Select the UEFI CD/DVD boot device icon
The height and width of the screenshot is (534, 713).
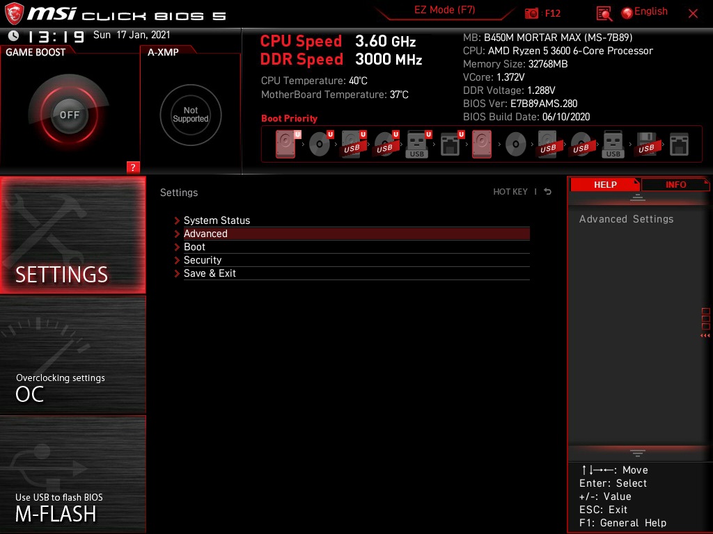pyautogui.click(x=320, y=144)
